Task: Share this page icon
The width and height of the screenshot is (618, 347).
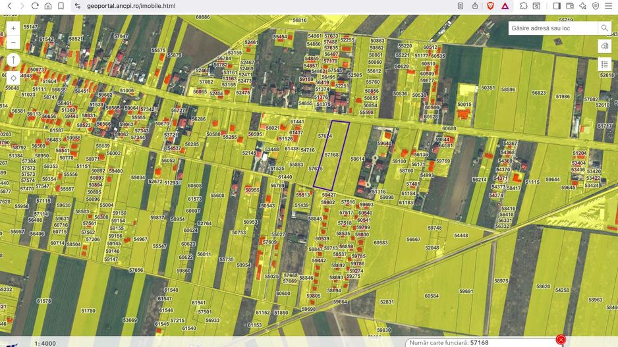Action: (475, 6)
